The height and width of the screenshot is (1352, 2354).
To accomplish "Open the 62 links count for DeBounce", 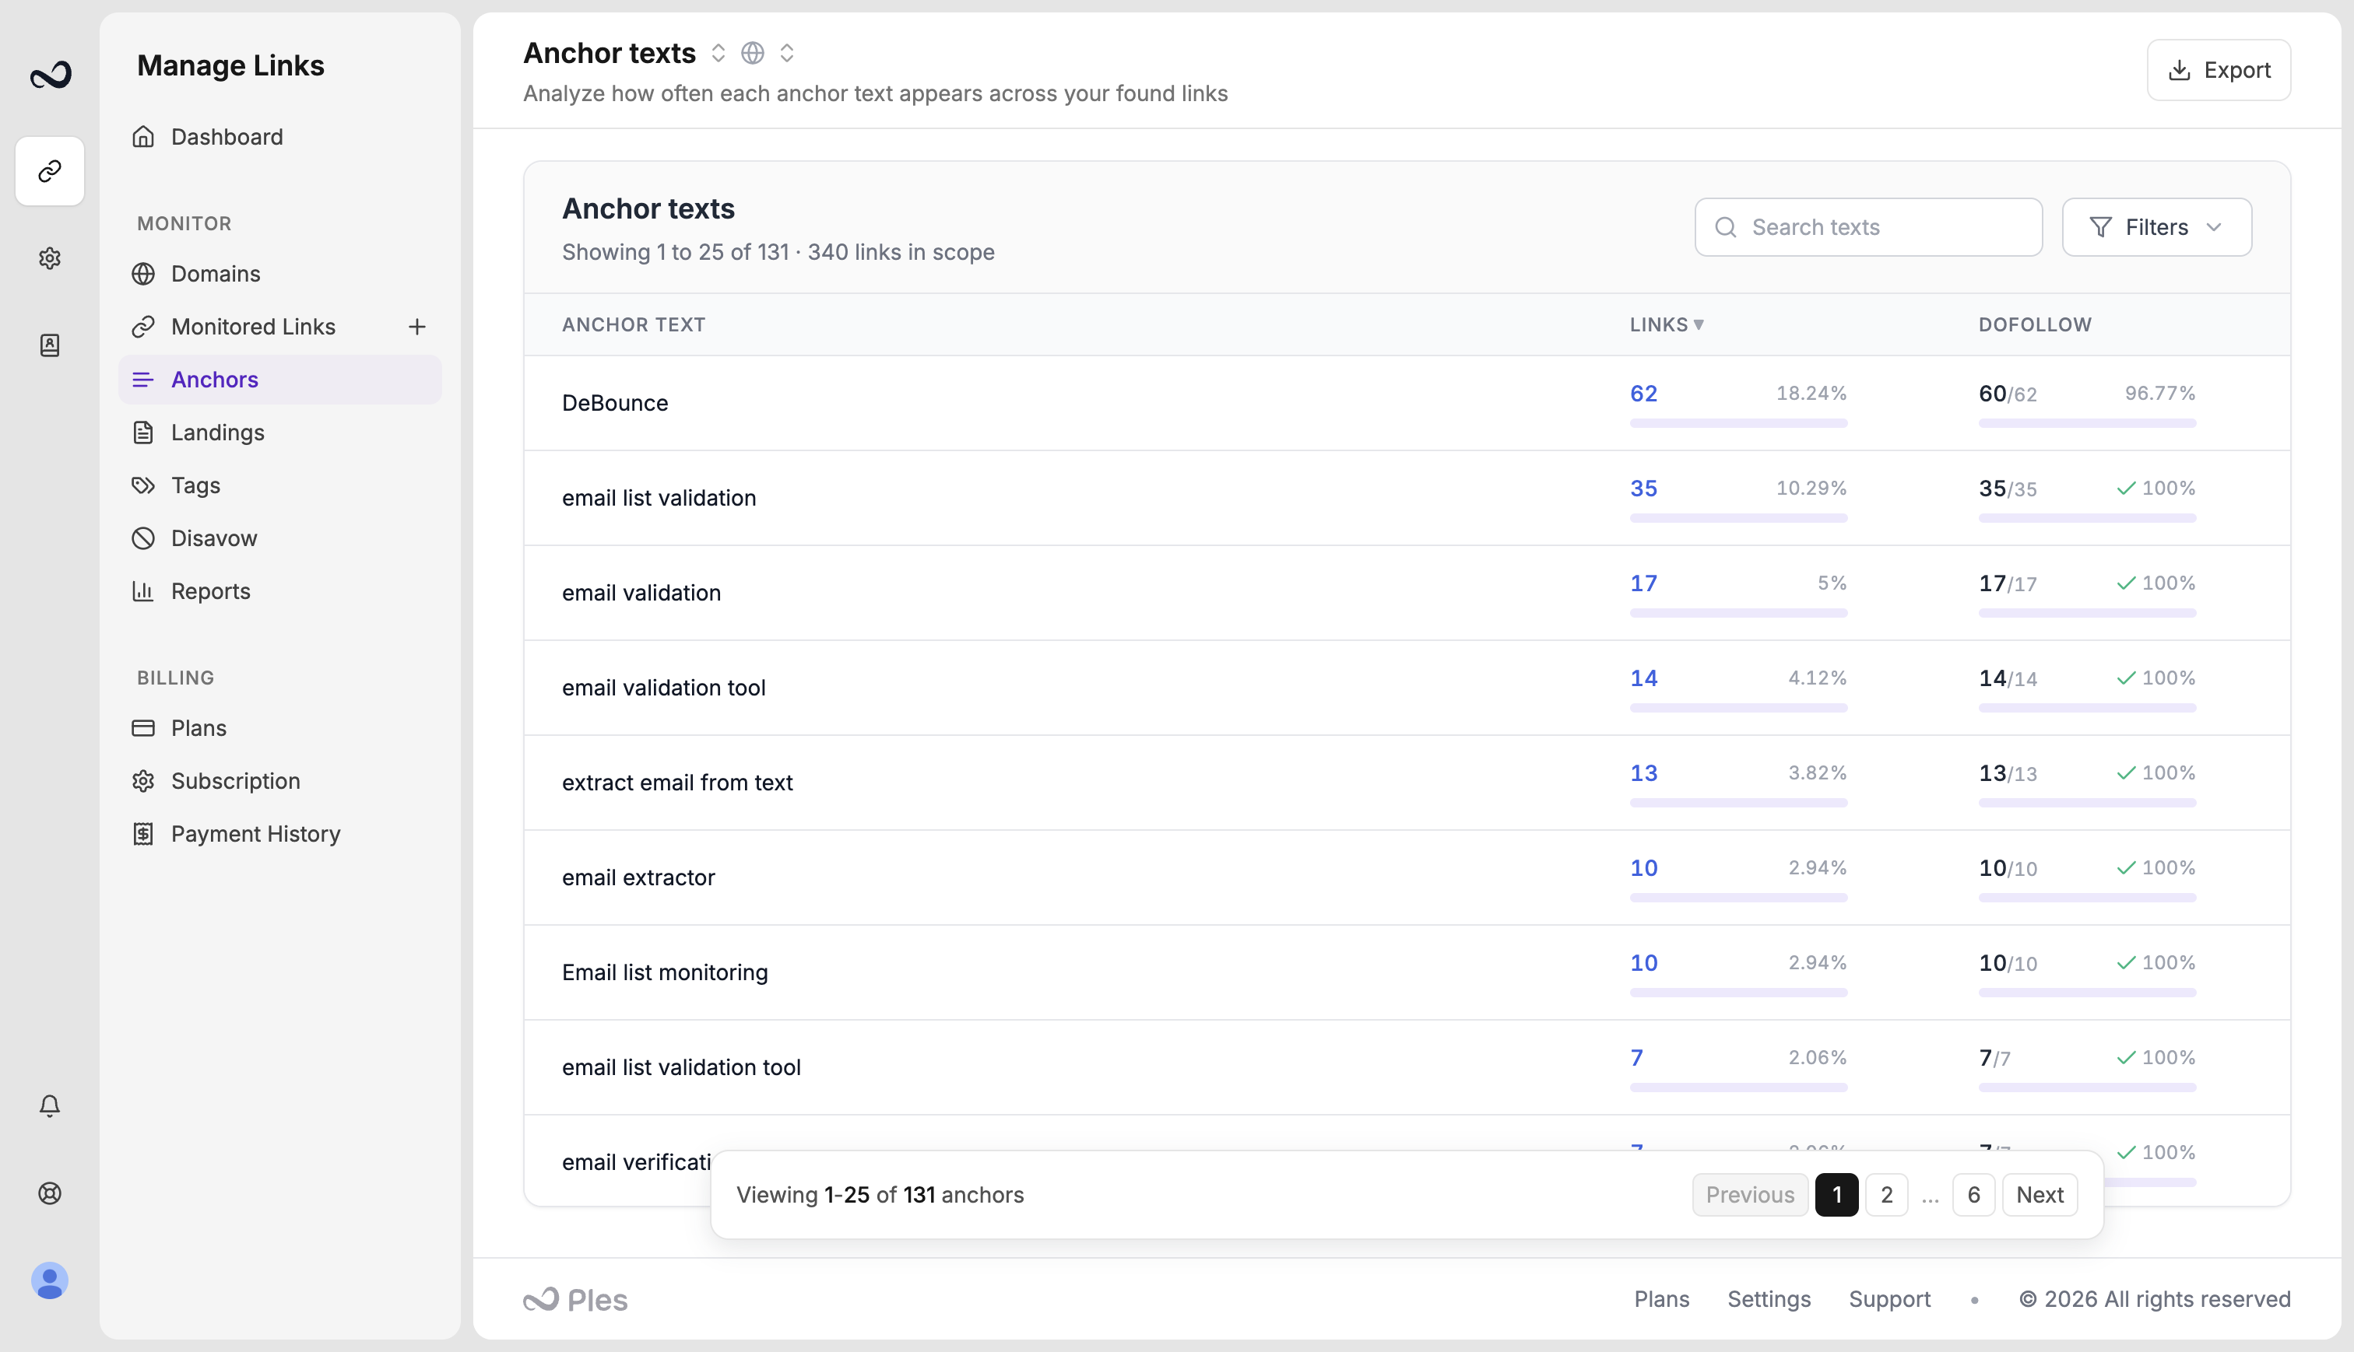I will coord(1643,394).
